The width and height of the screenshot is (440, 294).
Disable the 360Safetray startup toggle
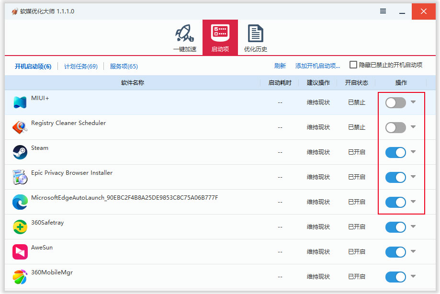click(395, 227)
